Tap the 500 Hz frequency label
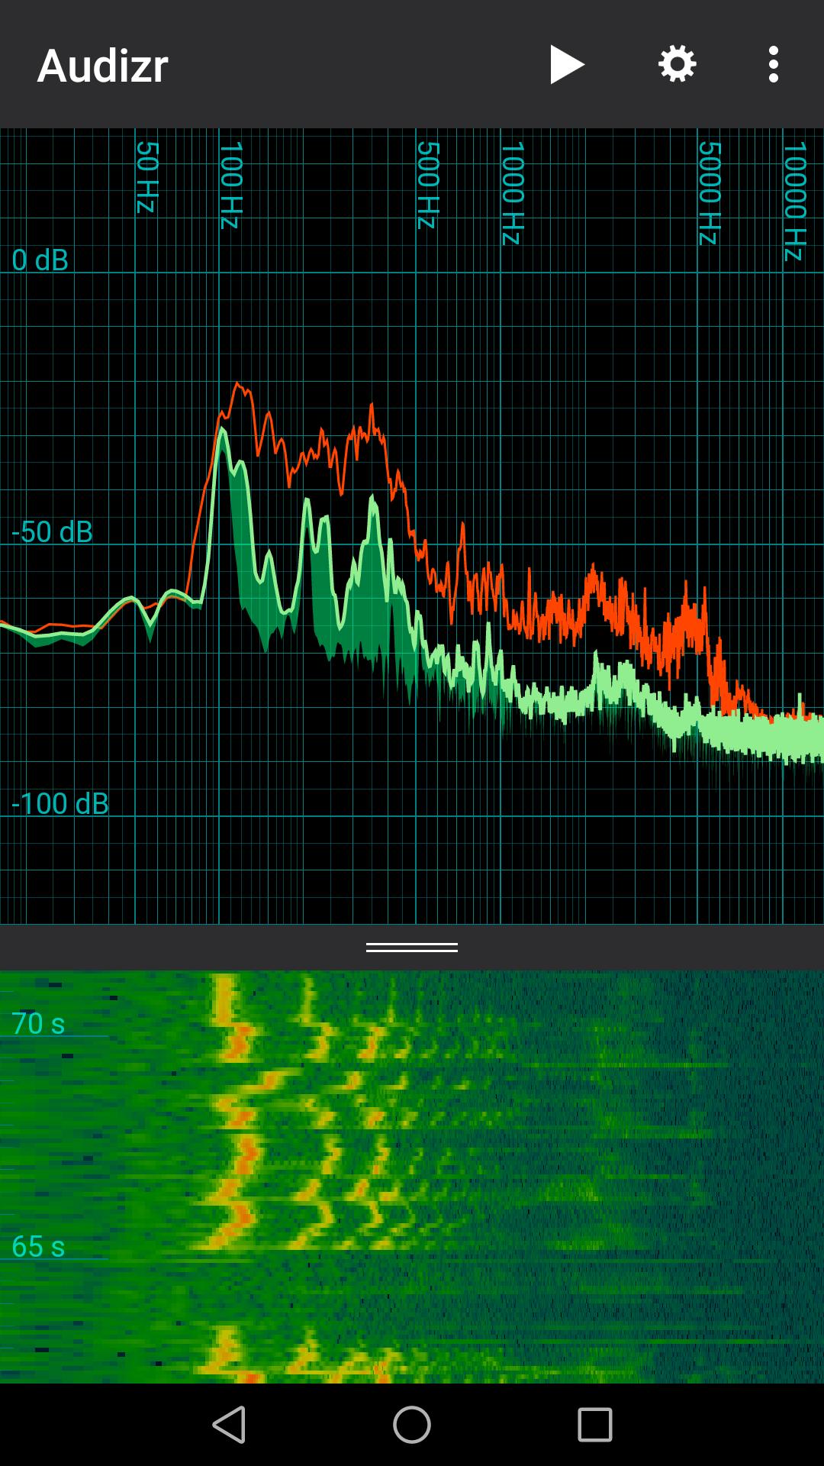The height and width of the screenshot is (1466, 824). coord(427,185)
